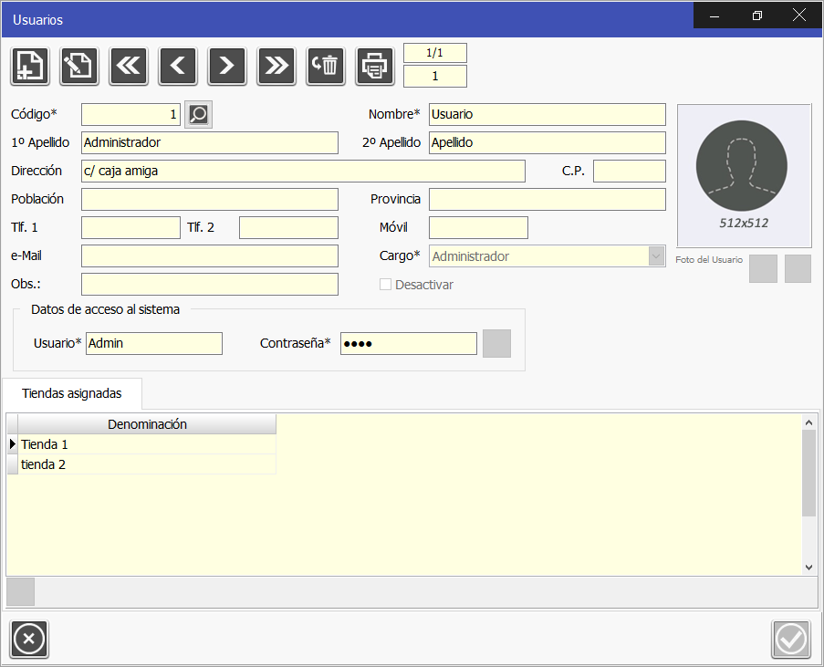Go to the first record
This screenshot has height=667, width=824.
(129, 66)
